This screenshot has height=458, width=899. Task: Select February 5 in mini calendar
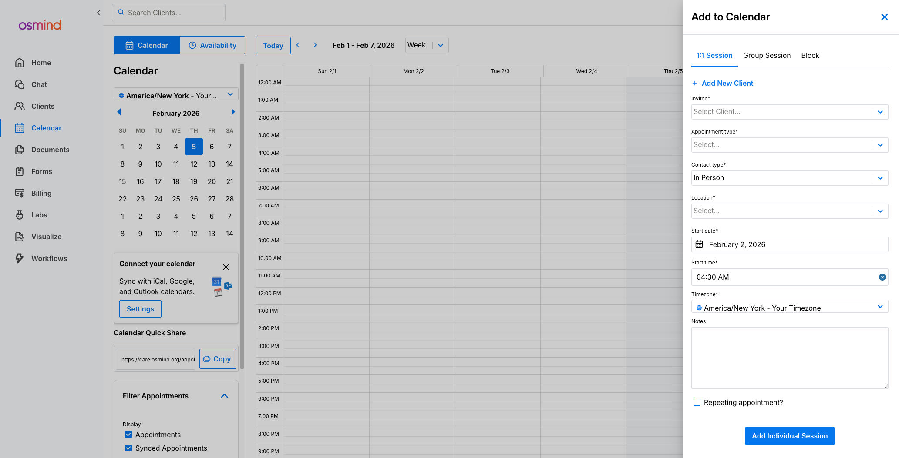click(x=194, y=147)
